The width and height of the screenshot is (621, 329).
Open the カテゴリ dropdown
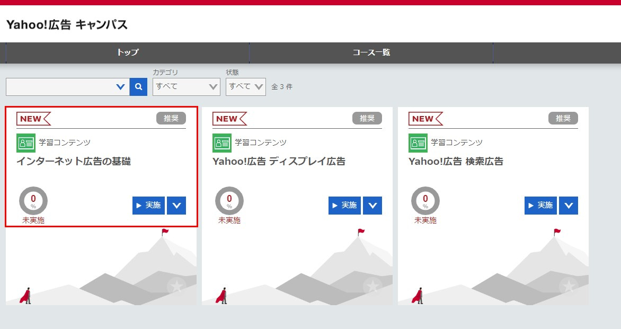[186, 87]
